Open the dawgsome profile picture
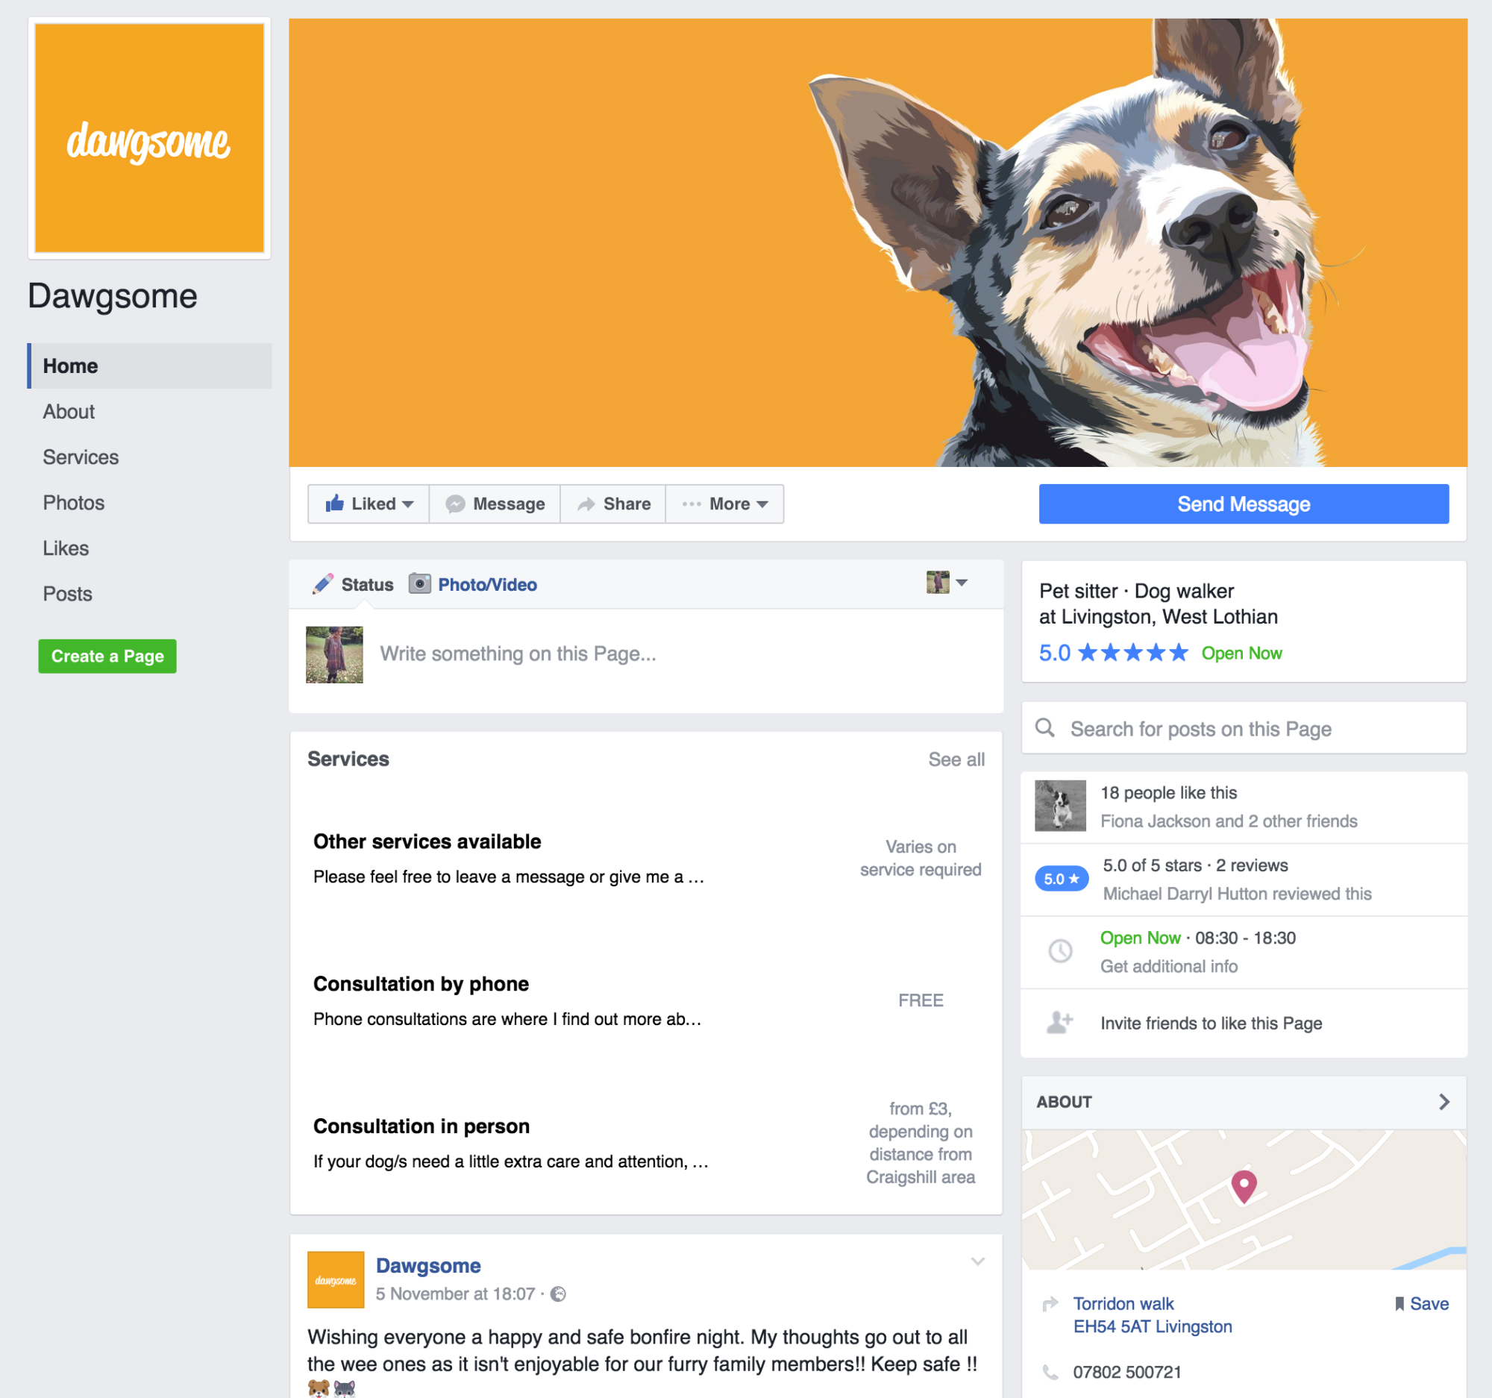The width and height of the screenshot is (1492, 1398). (149, 138)
